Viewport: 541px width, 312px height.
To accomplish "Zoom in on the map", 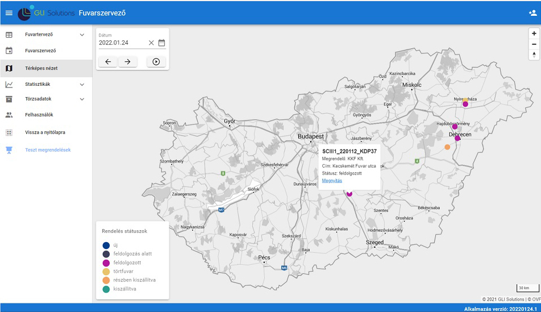I will click(x=534, y=34).
